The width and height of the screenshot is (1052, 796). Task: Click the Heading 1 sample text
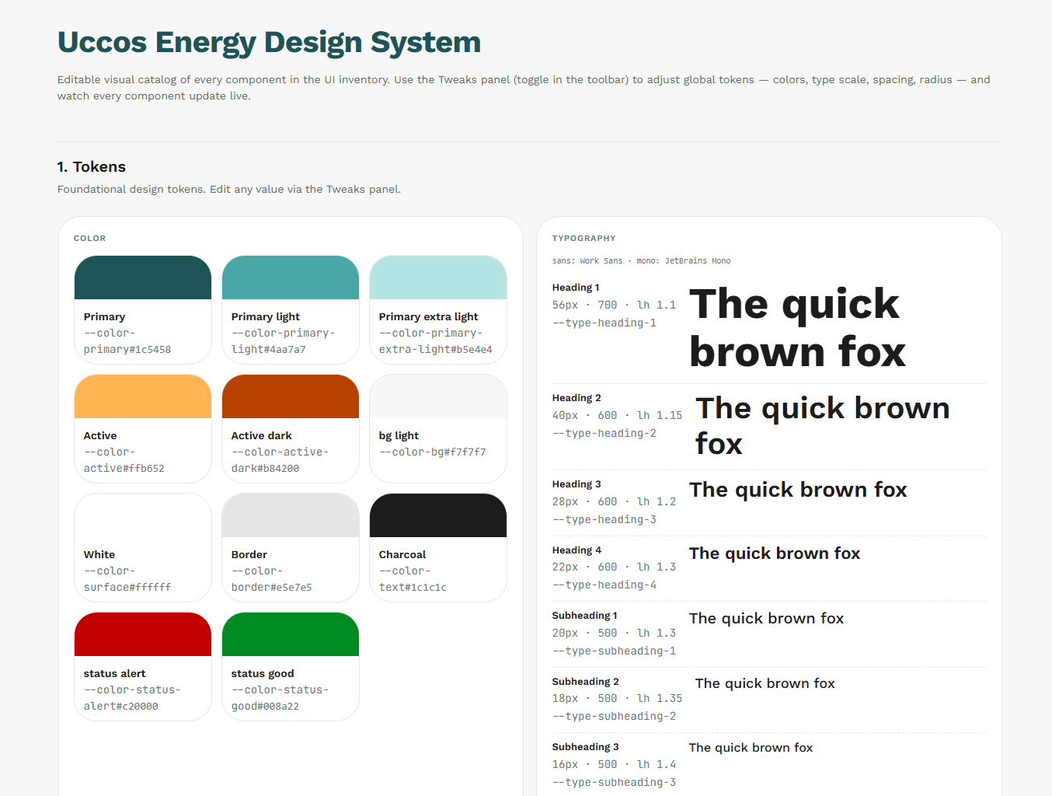797,327
